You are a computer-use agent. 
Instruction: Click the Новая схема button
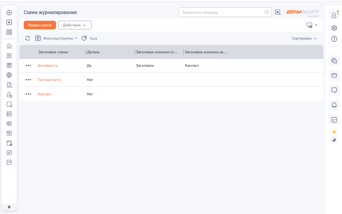pyautogui.click(x=40, y=25)
